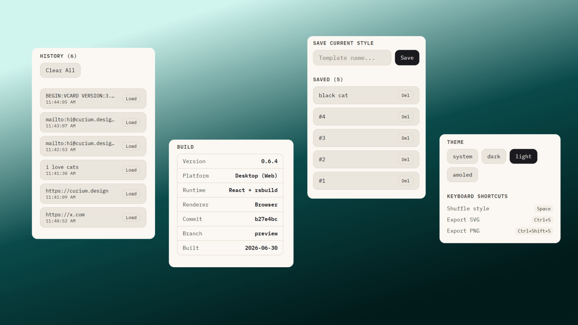Load the BEGIN:VCARD history entry
Screen dimensions: 578x325
pos(131,99)
